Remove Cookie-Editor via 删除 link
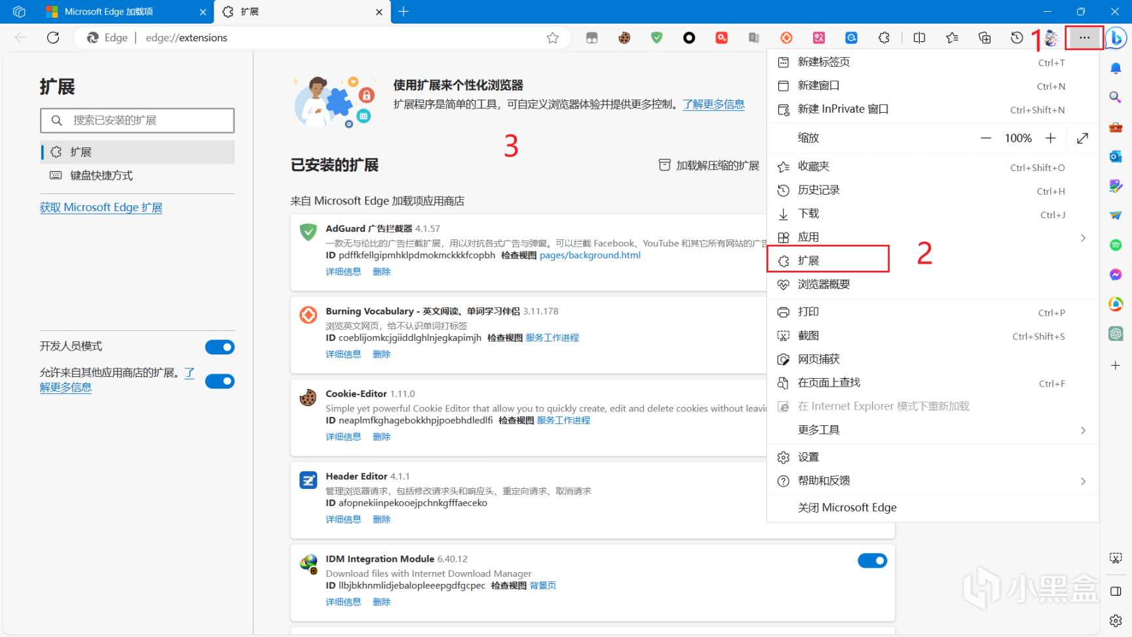The width and height of the screenshot is (1132, 637). [x=381, y=437]
